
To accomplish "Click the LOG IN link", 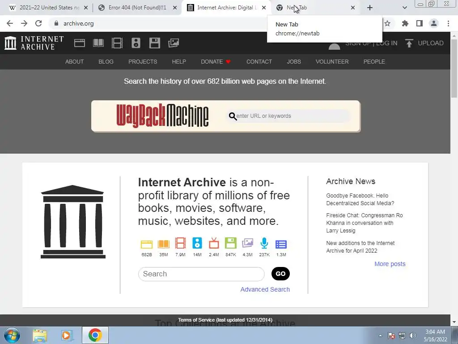I will [x=387, y=43].
